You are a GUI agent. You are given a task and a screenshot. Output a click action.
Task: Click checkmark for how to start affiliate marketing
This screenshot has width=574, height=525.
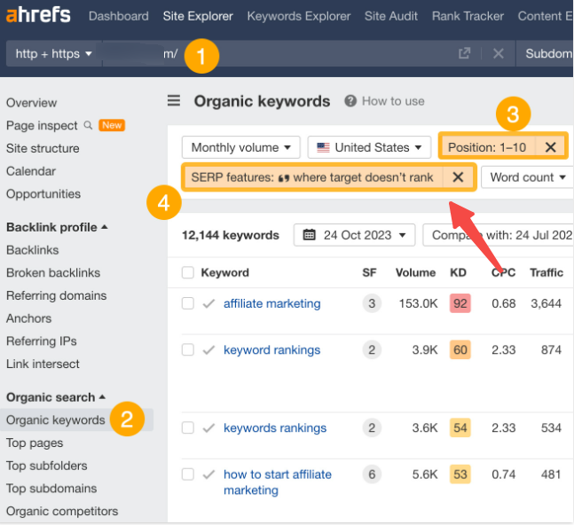(x=208, y=474)
